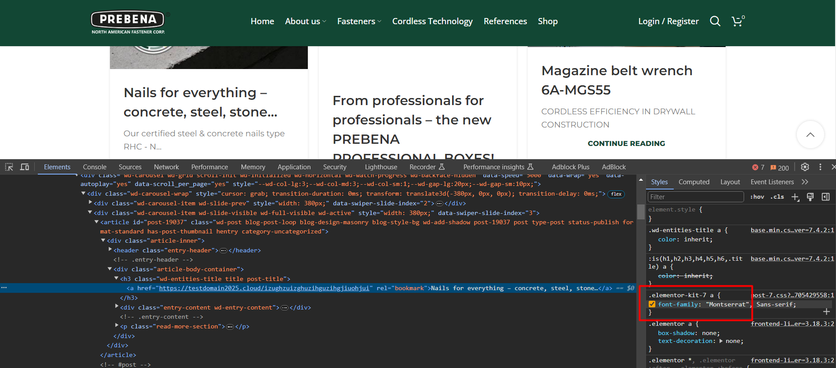Click the insert style plus in elementor-kit-7 rule
The width and height of the screenshot is (836, 368).
click(x=826, y=312)
